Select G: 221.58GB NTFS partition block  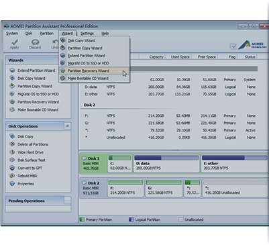[x=164, y=188]
